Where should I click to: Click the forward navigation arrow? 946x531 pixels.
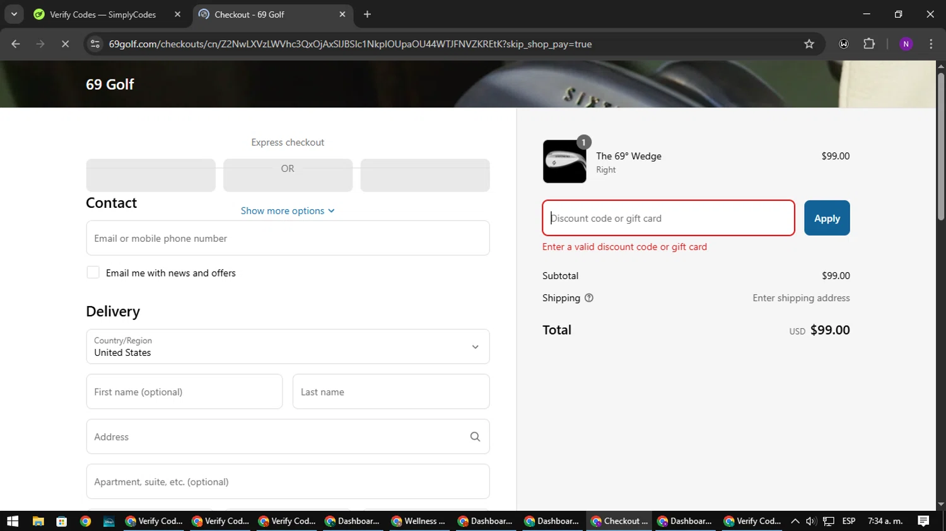(x=40, y=44)
